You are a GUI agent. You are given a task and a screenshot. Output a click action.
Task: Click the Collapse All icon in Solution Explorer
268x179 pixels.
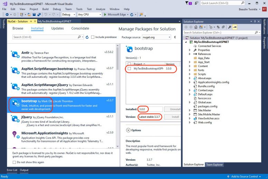coord(223,27)
